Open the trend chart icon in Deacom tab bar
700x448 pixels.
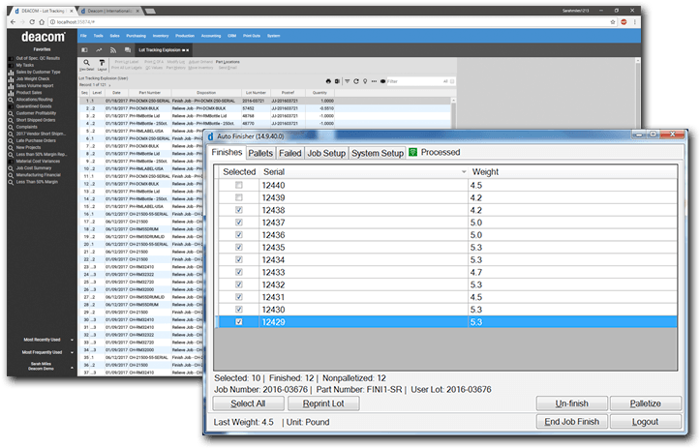pos(99,50)
